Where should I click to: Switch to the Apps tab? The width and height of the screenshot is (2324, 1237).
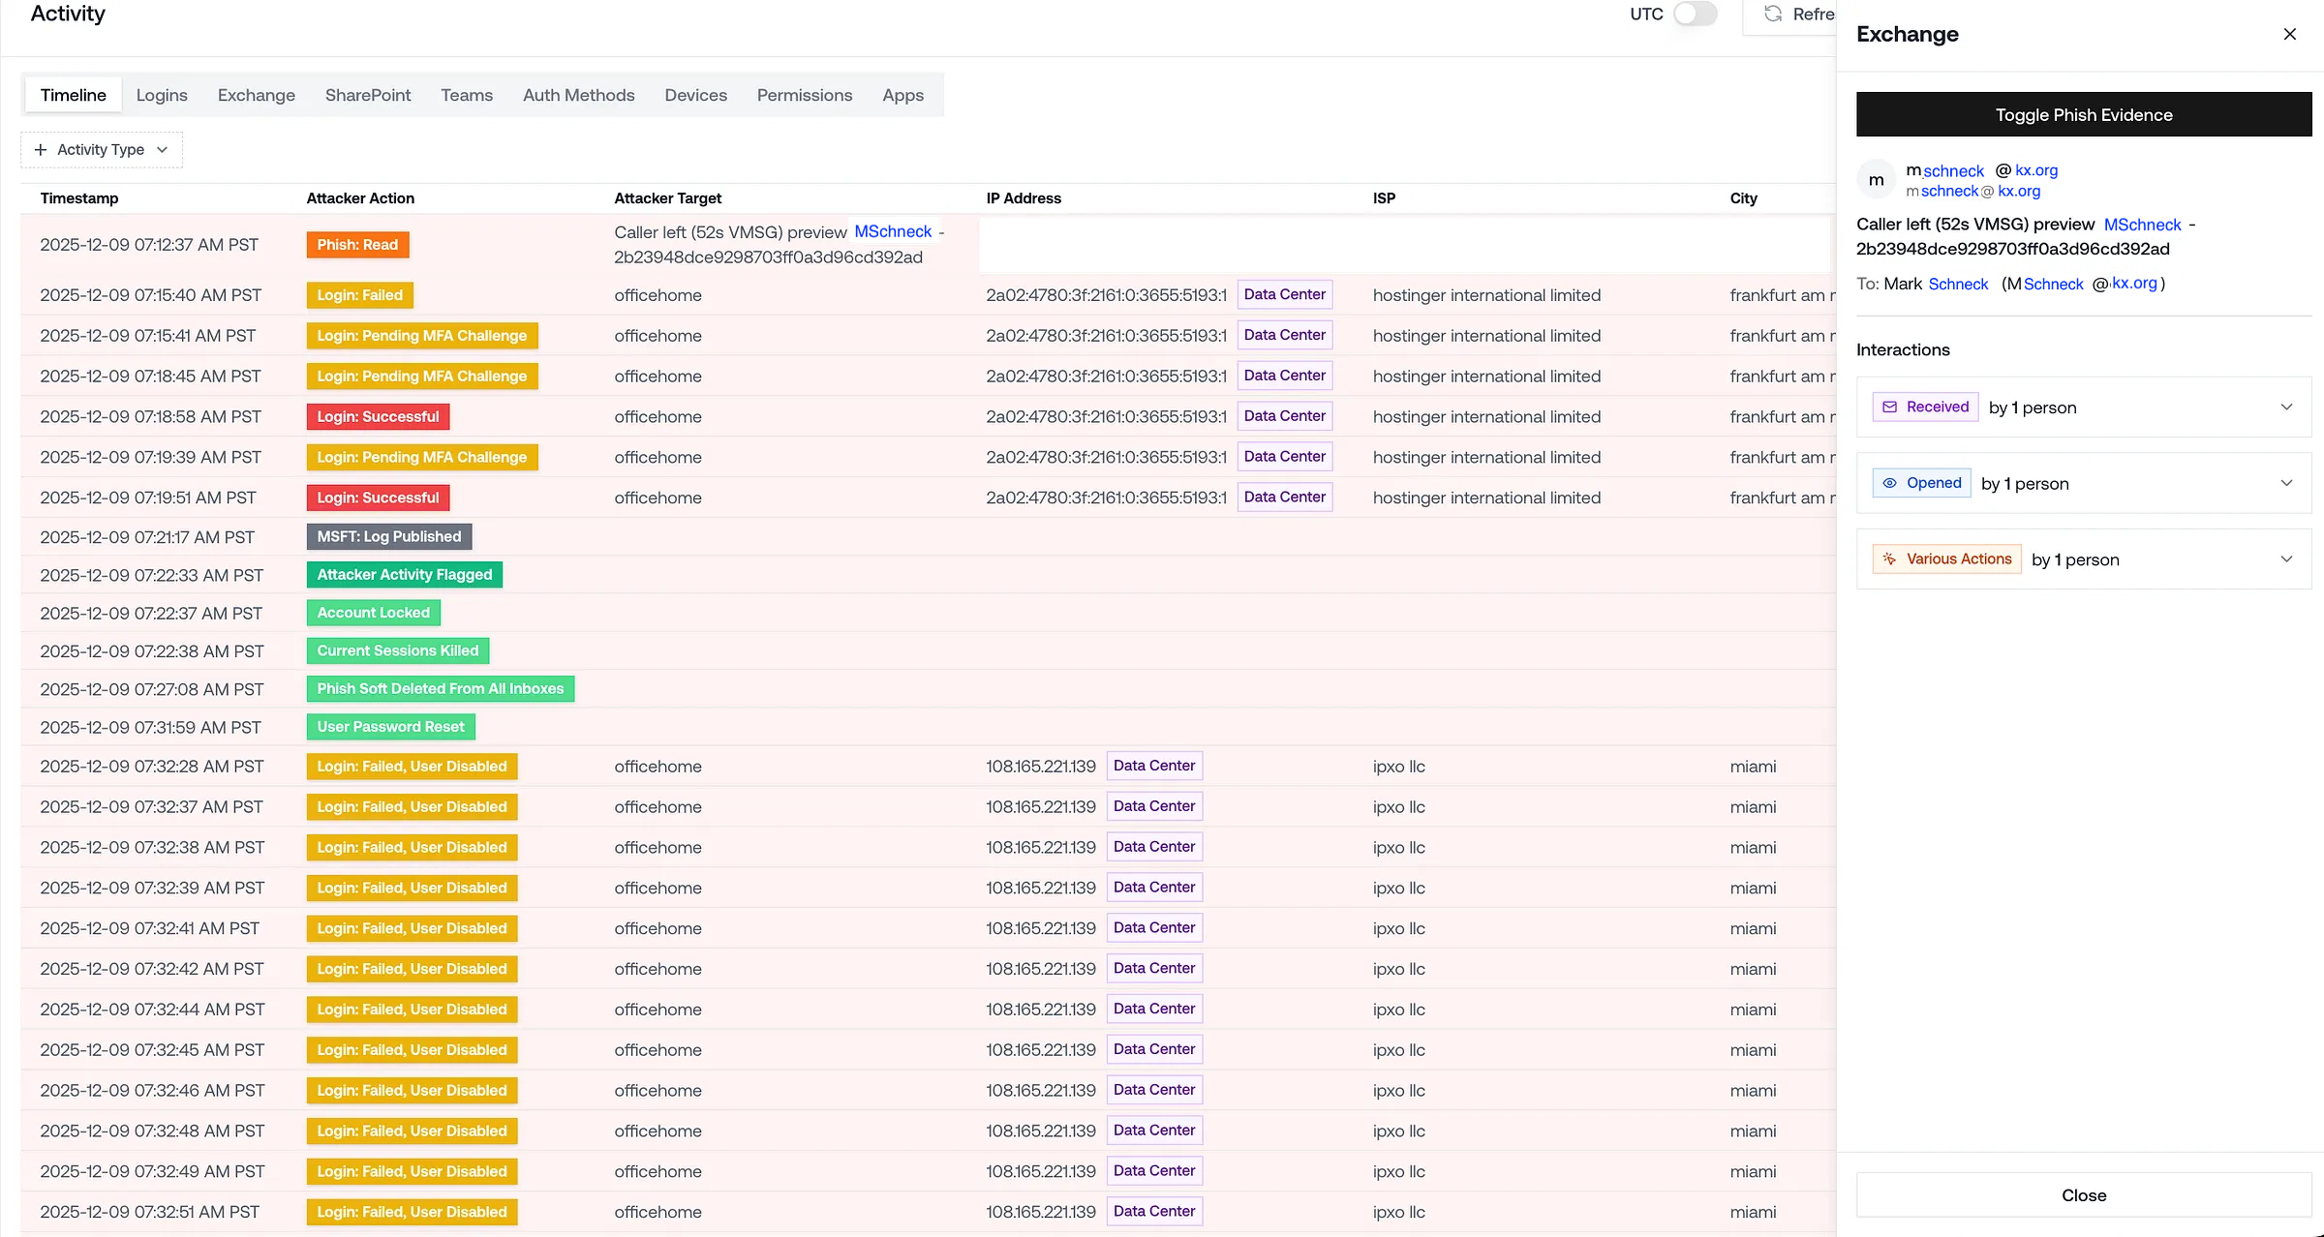(x=903, y=95)
